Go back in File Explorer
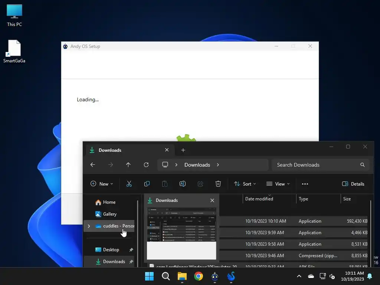The height and width of the screenshot is (285, 380). click(x=92, y=165)
